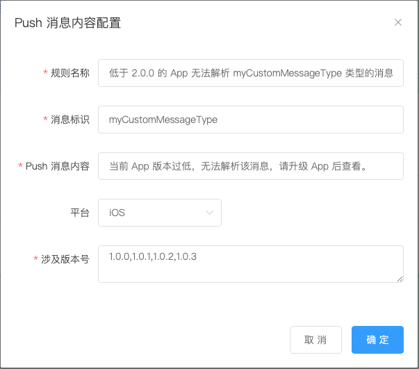Open the 平台 dropdown showing iOS
419x369 pixels.
pyautogui.click(x=160, y=213)
